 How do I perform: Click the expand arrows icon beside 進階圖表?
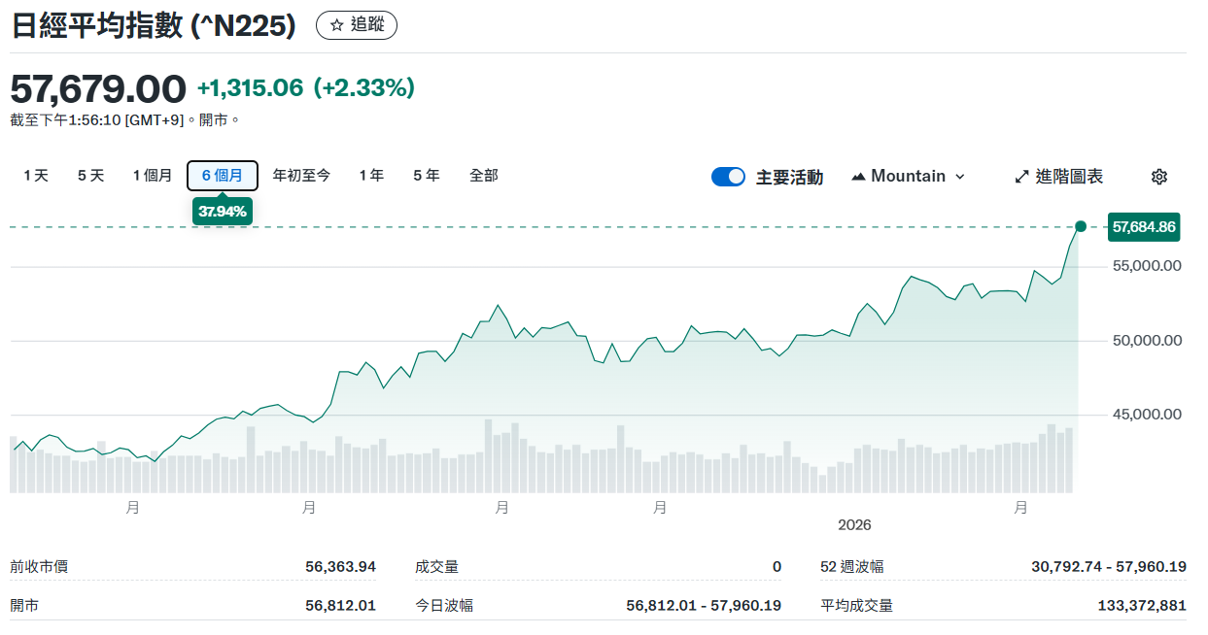click(x=1021, y=177)
